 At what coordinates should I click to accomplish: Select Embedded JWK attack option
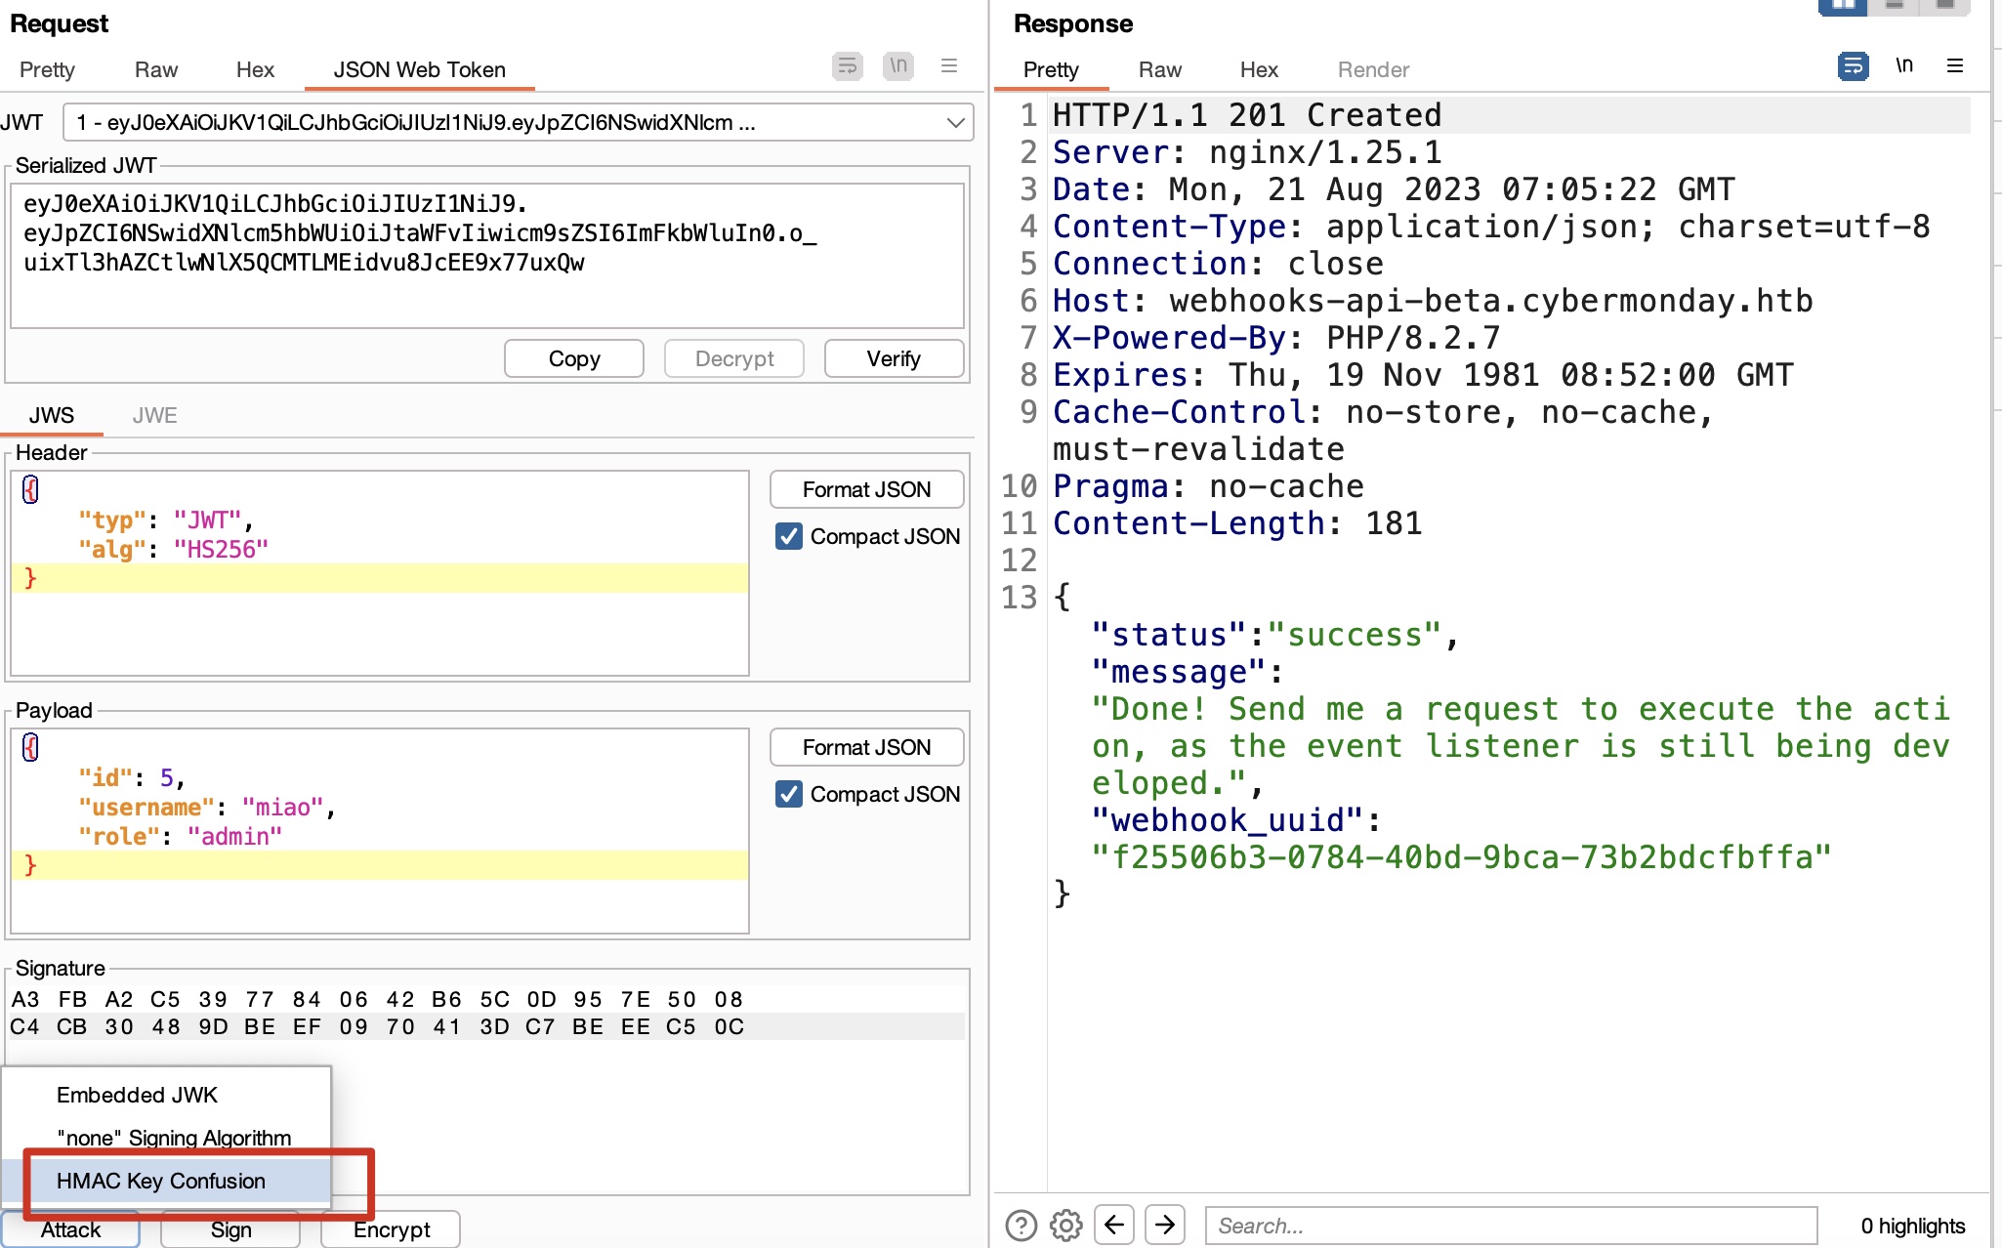pyautogui.click(x=137, y=1095)
